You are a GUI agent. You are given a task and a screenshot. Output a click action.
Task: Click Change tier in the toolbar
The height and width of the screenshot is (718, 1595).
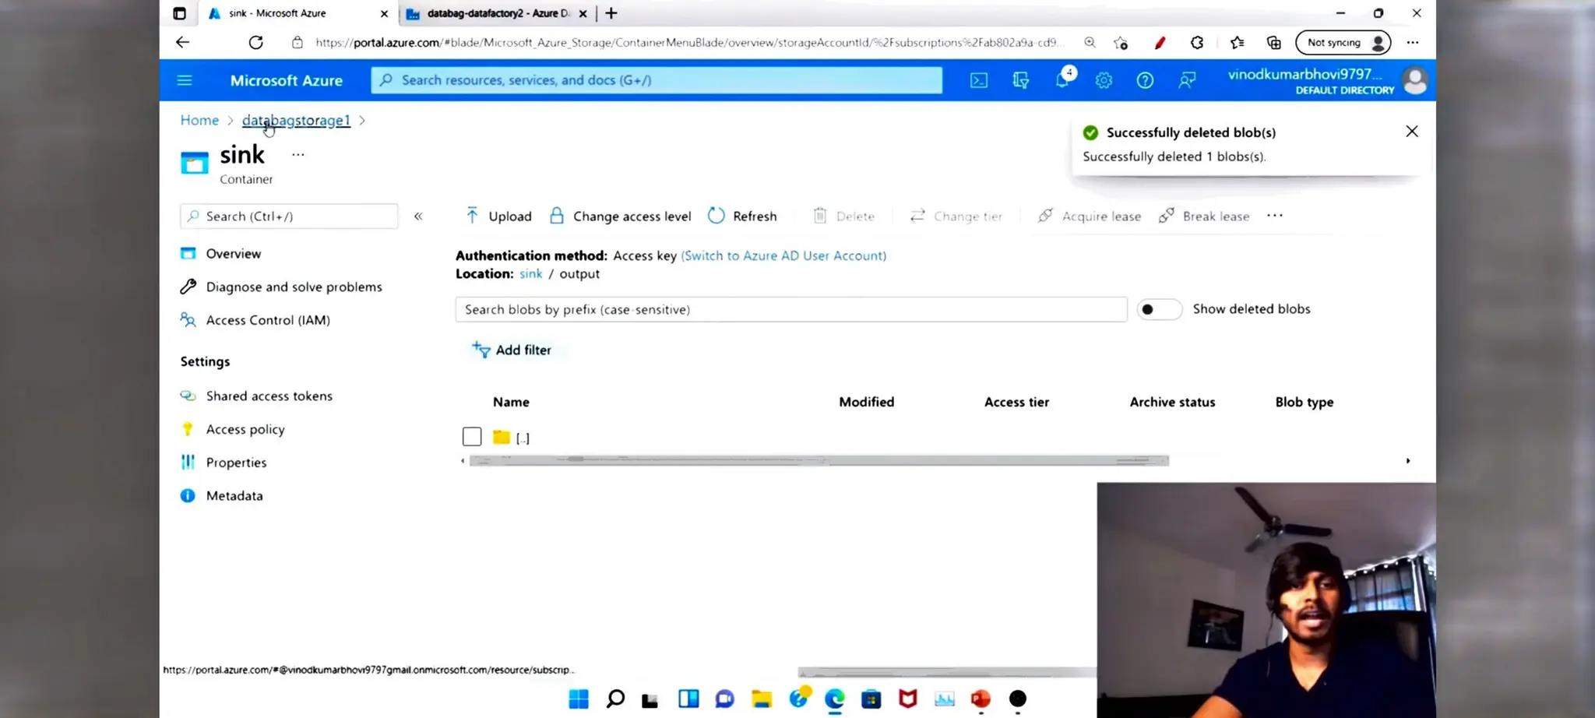[x=956, y=216]
